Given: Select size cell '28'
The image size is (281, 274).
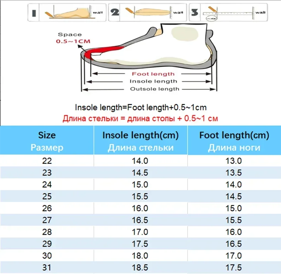Looking at the screenshot, I should click(x=47, y=232).
